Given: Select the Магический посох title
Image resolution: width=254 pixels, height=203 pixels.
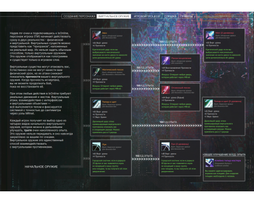Looking at the screenshot, I should 113,70.
